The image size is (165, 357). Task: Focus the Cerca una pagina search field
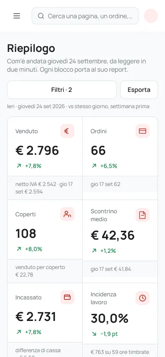coord(85,16)
